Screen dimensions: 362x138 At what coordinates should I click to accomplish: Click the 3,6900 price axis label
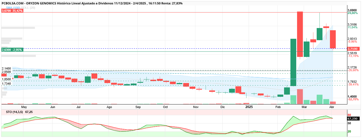[352, 10]
